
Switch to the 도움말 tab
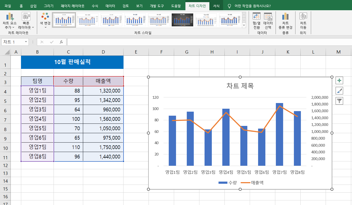coord(176,6)
